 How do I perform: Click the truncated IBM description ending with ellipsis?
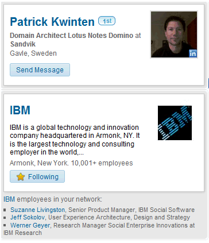click(x=75, y=140)
